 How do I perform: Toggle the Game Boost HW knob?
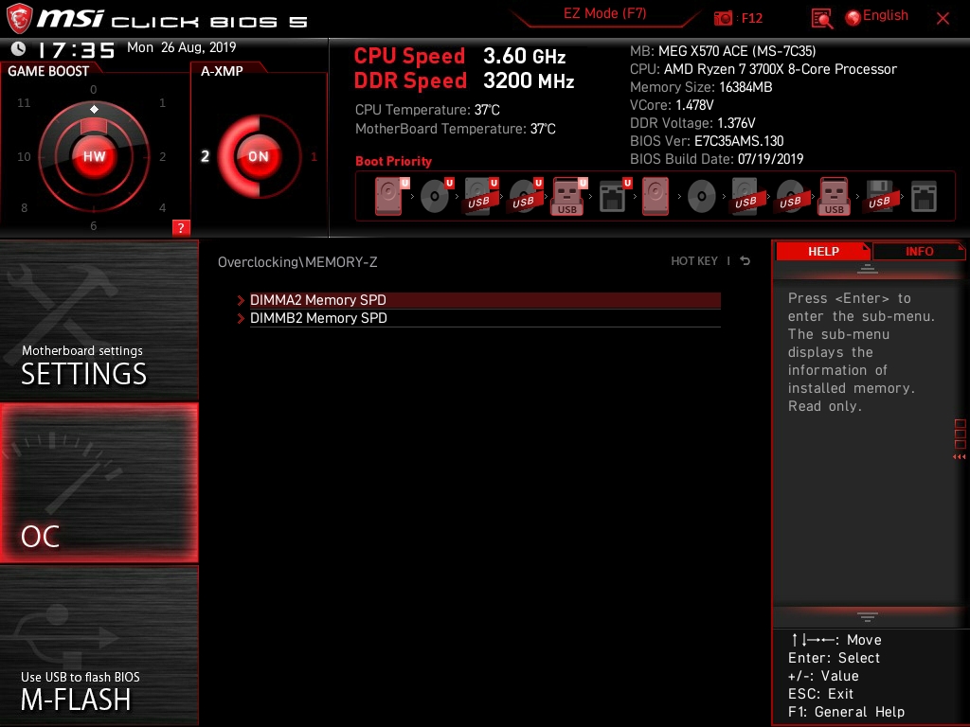(x=94, y=156)
